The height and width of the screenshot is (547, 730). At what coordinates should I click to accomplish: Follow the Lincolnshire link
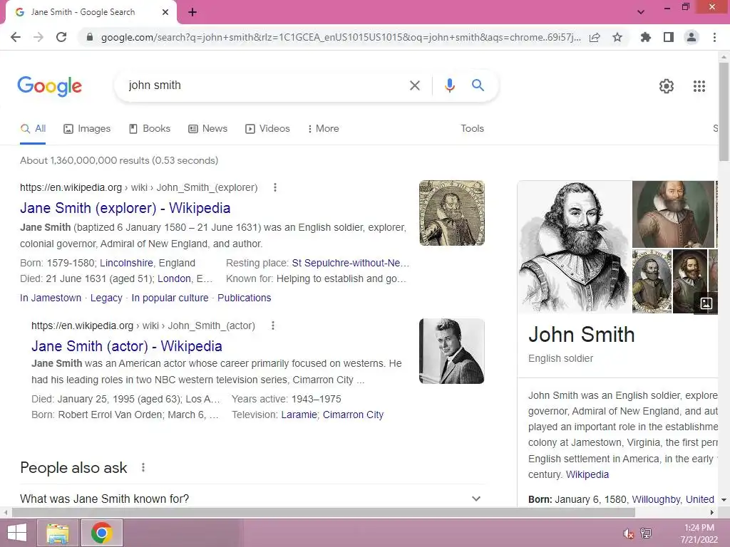tap(126, 264)
